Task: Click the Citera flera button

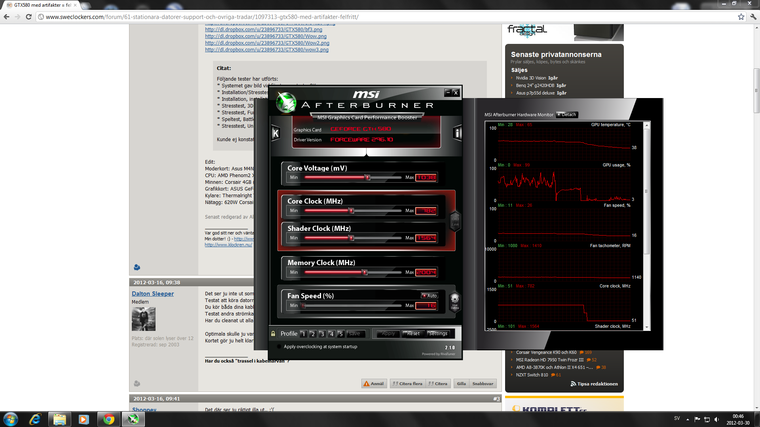Action: coord(407,384)
